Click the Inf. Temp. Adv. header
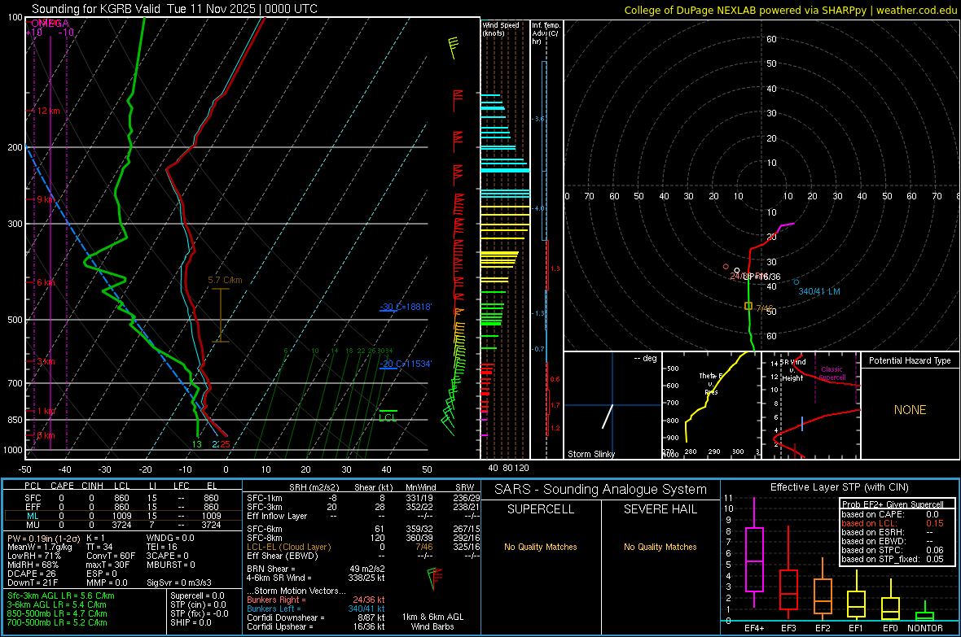961x637 pixels. [x=546, y=33]
